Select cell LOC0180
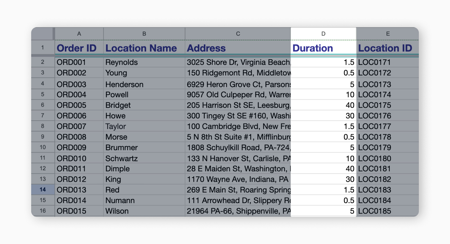 coord(387,158)
